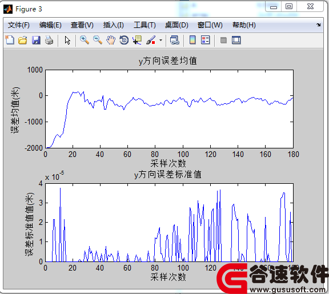The height and width of the screenshot is (294, 329).
Task: Insert a Colorbar from the toolbar
Action: click(192, 40)
